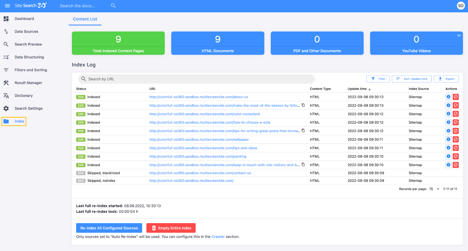This screenshot has height=251, width=468.
Task: Follow the Crawler link
Action: click(x=218, y=237)
